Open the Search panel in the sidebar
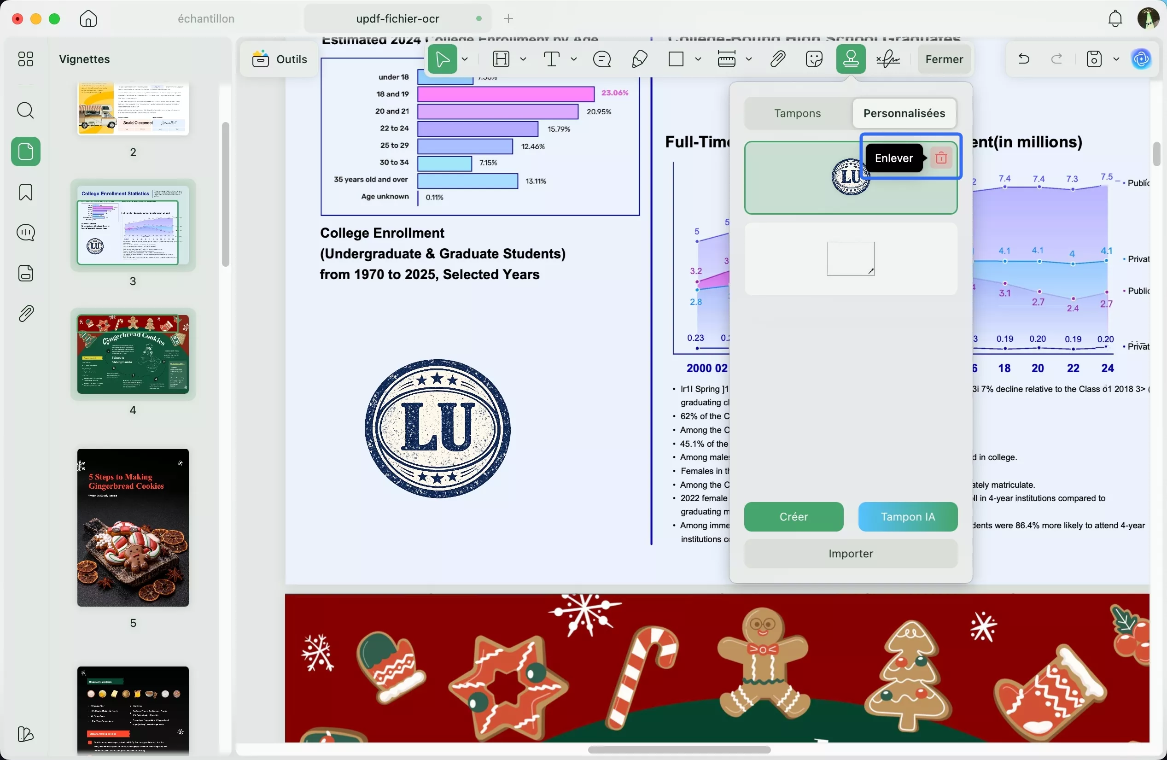1167x760 pixels. click(x=25, y=111)
